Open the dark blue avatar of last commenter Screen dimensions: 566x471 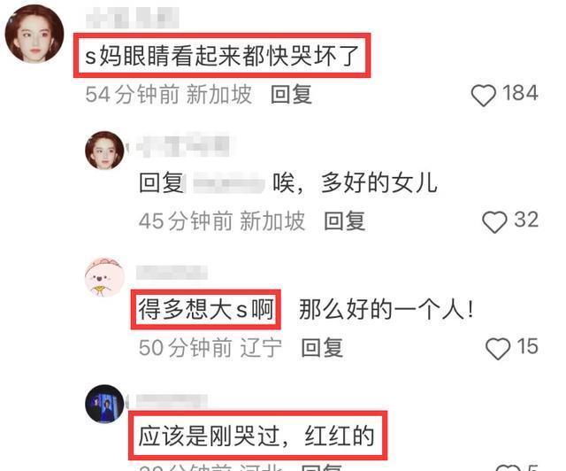point(104,404)
